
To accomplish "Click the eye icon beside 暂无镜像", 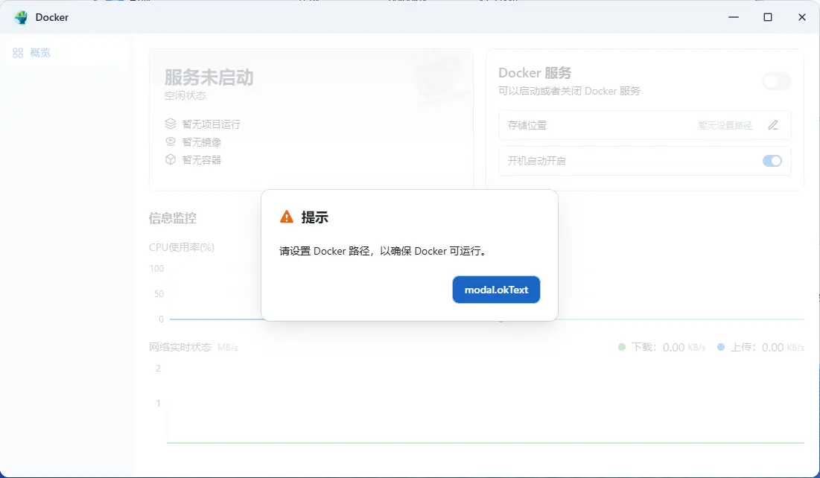I will tap(171, 141).
